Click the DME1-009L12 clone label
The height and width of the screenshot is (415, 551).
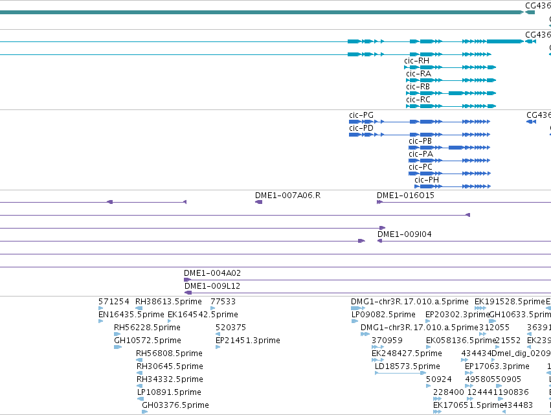point(212,286)
